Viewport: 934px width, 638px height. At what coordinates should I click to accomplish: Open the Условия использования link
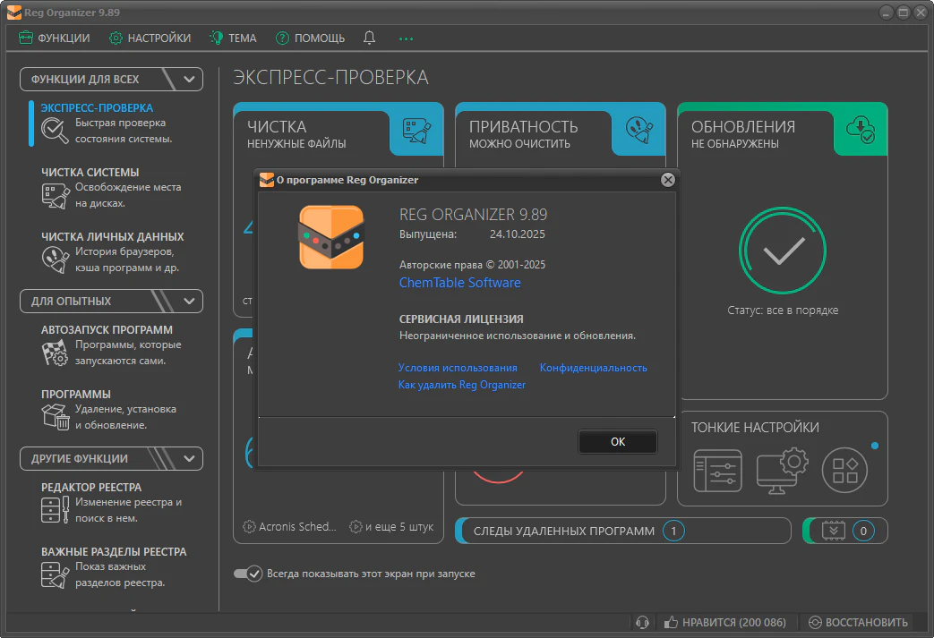click(x=458, y=368)
